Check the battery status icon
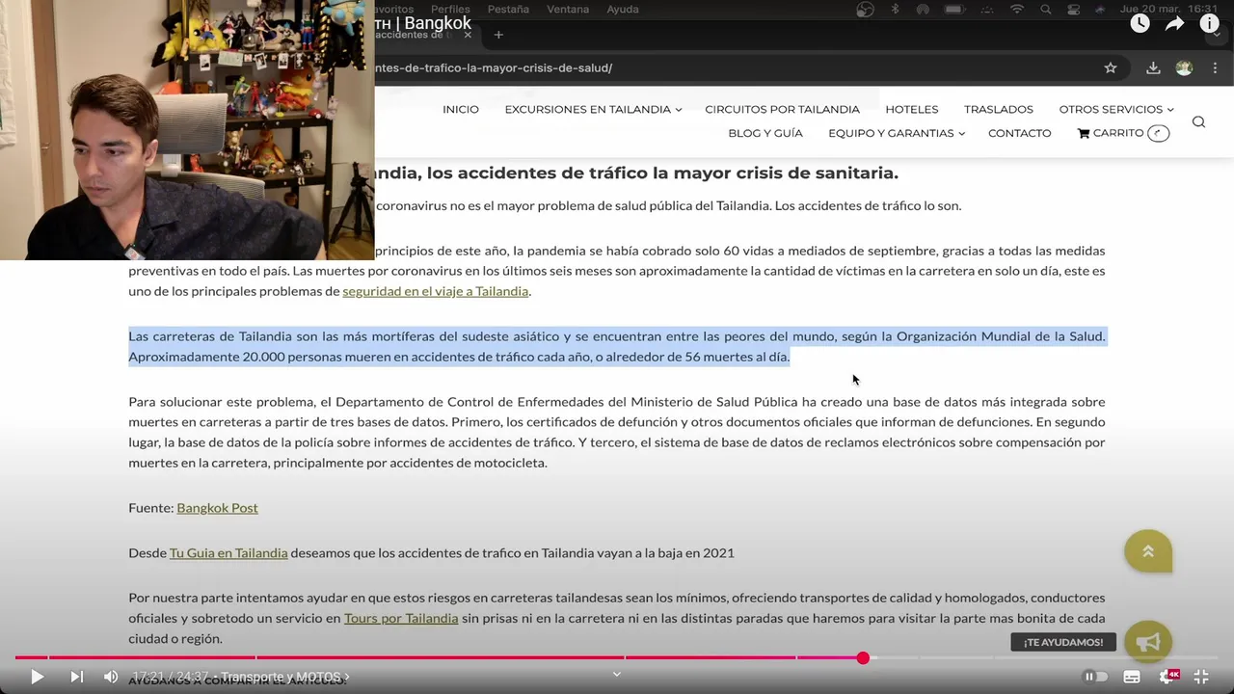The width and height of the screenshot is (1234, 694). (954, 9)
